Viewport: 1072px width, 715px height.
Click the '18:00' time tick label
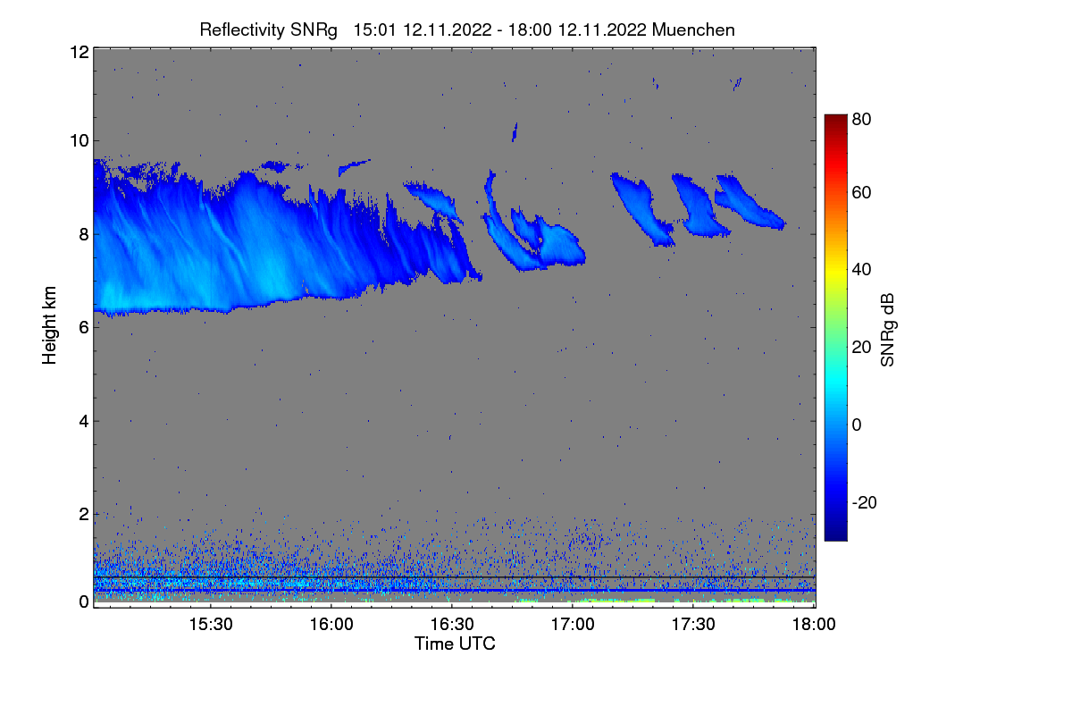click(x=815, y=625)
